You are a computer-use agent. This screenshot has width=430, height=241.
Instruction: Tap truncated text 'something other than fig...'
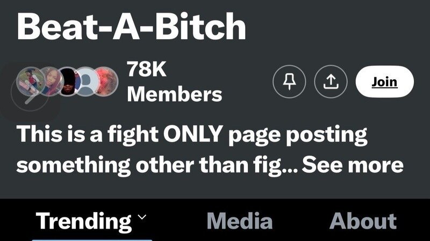[x=157, y=165]
